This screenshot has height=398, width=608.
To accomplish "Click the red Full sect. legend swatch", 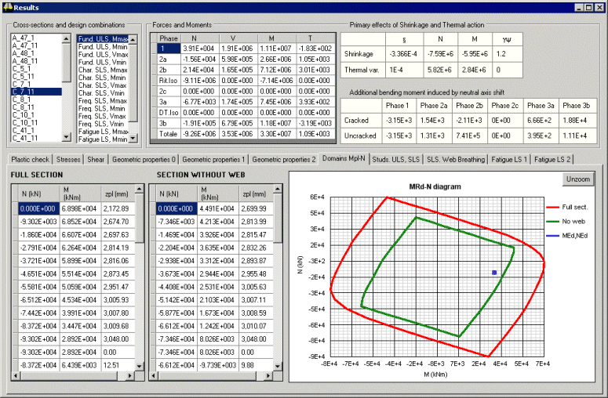I will (552, 207).
